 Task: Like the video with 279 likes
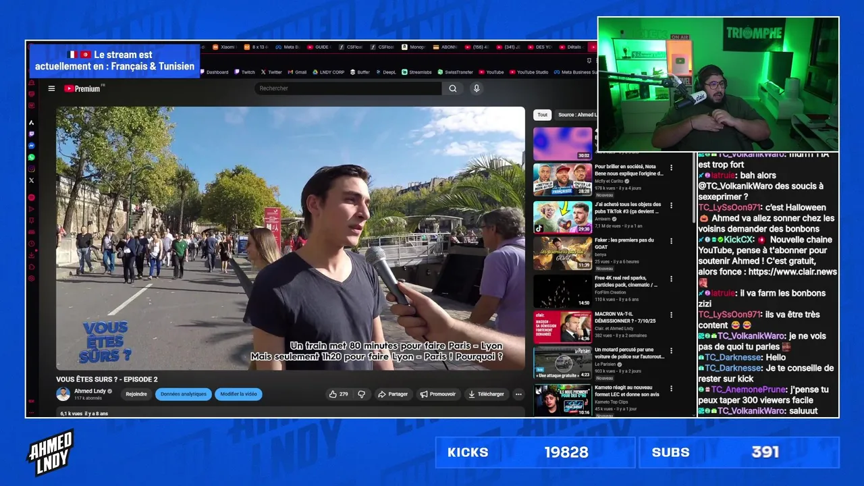(339, 394)
